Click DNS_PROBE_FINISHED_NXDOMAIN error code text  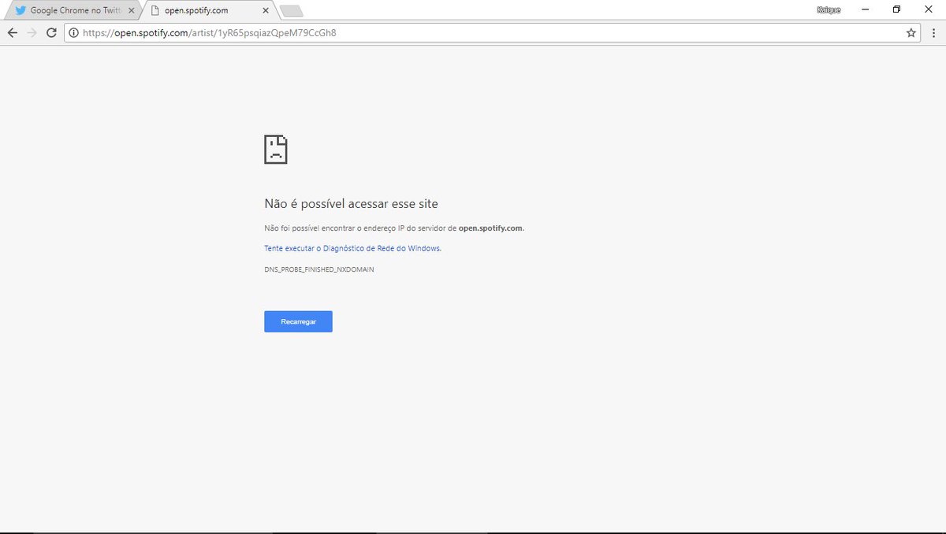[319, 269]
